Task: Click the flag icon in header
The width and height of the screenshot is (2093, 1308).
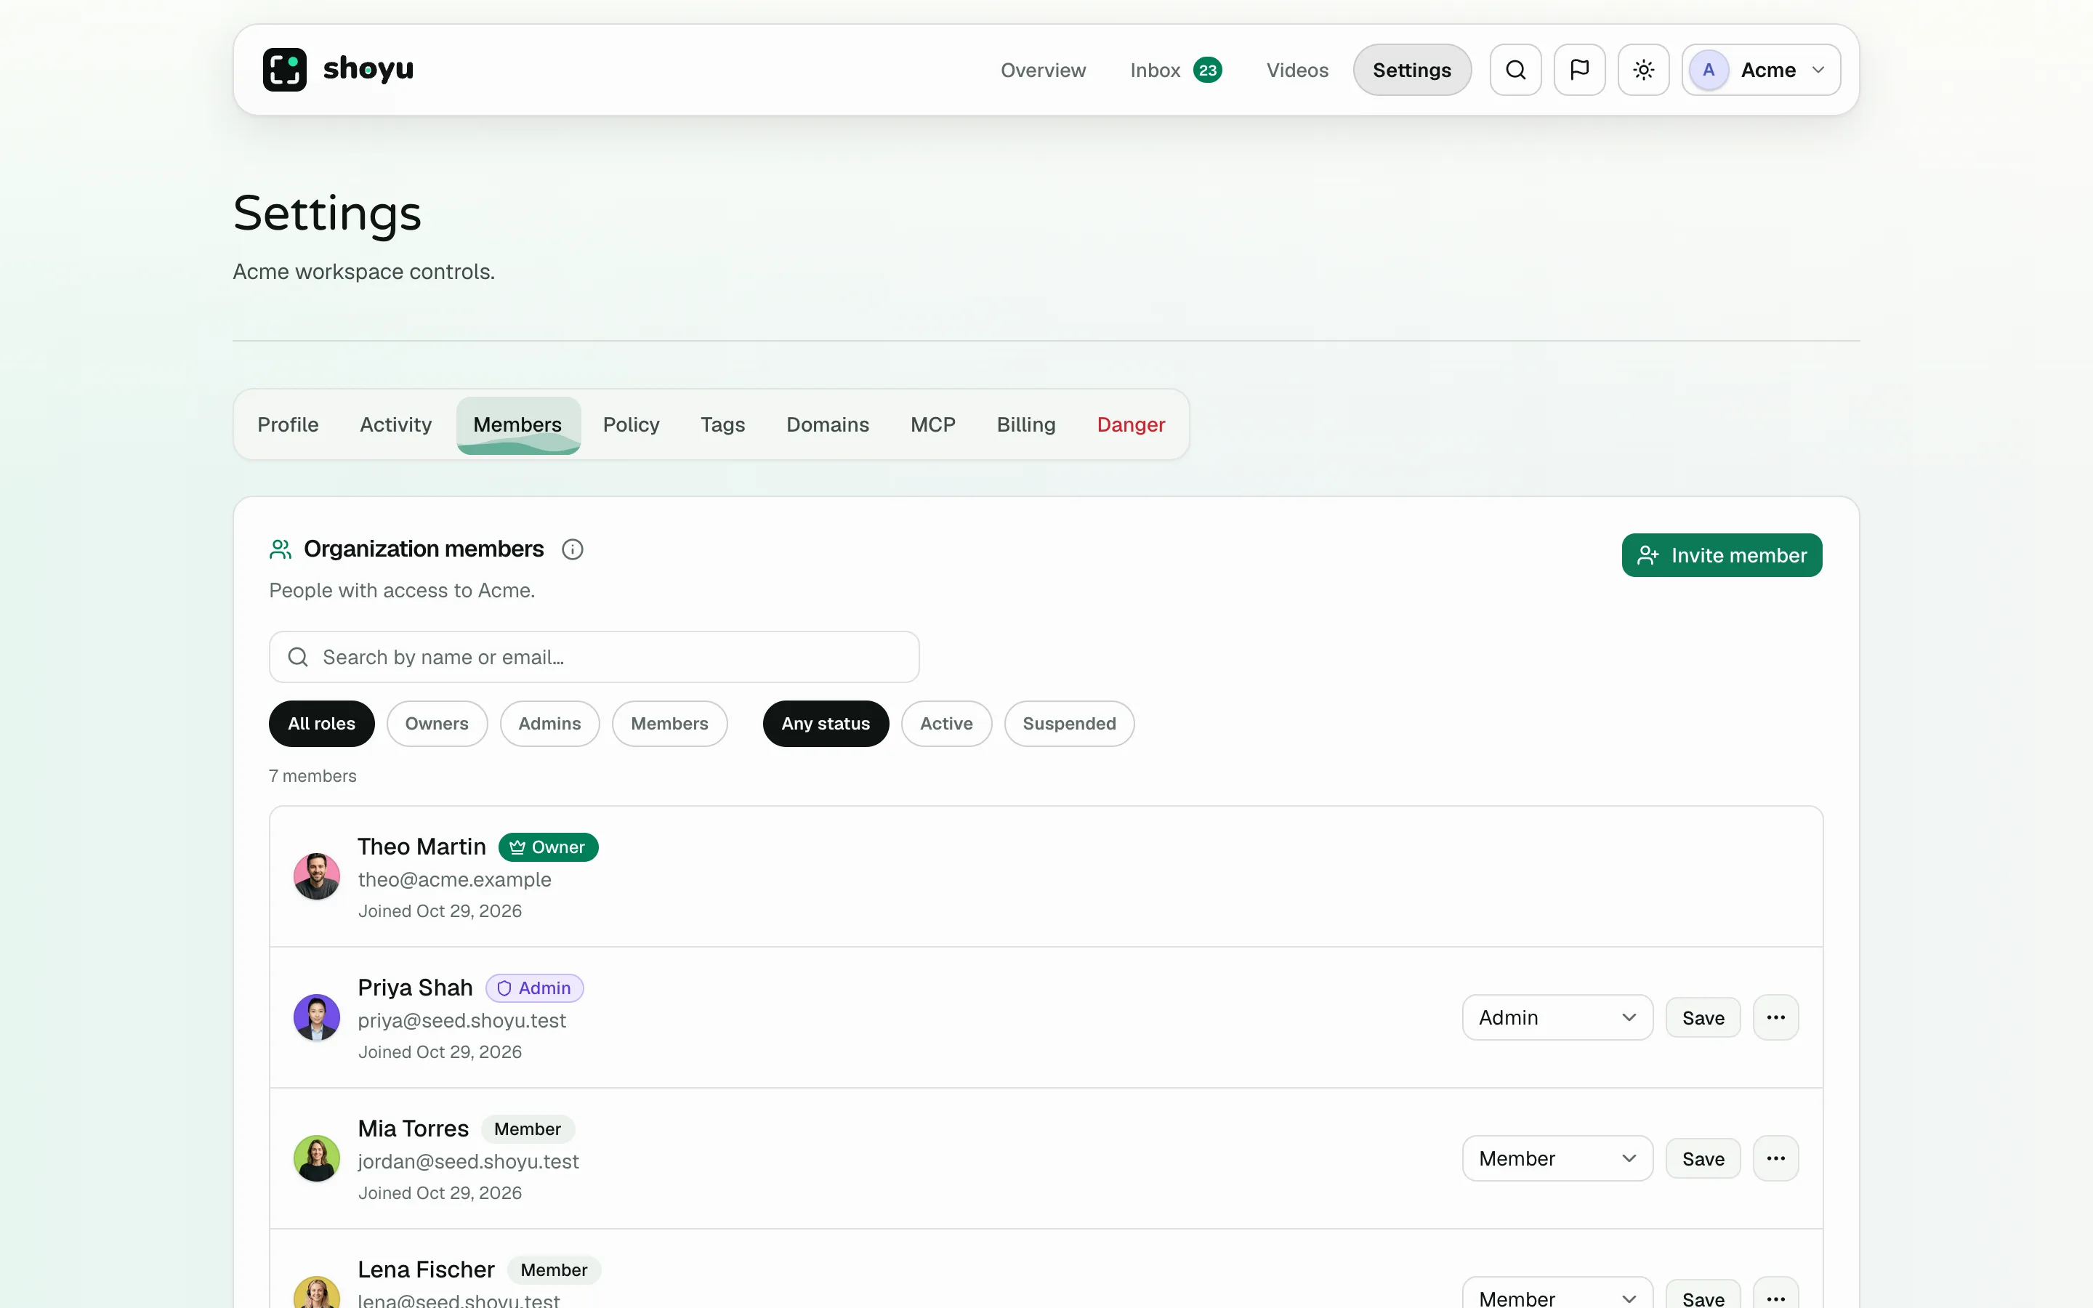Action: point(1579,69)
